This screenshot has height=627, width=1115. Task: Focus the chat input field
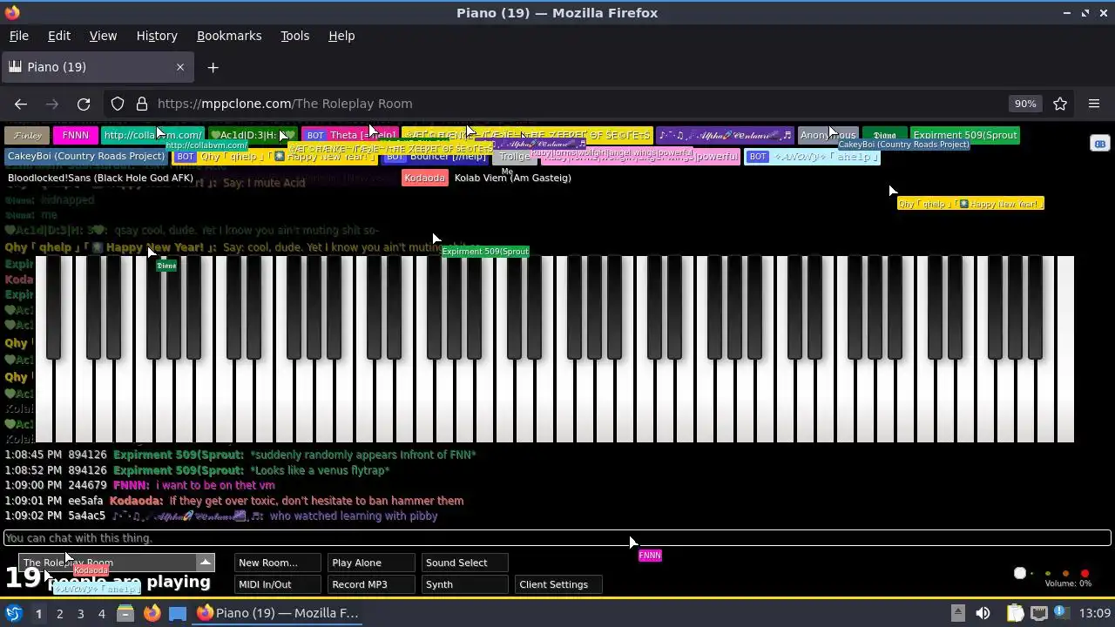pos(557,538)
